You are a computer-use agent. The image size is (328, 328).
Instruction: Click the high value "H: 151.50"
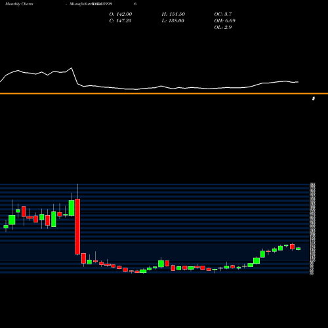[173, 14]
